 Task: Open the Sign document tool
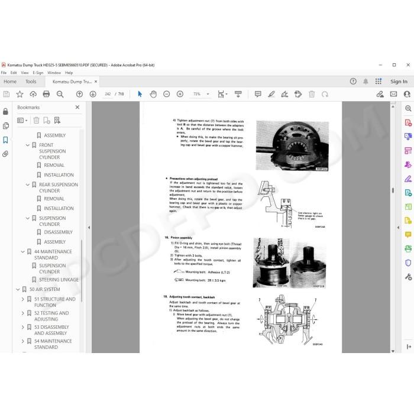pos(284,94)
